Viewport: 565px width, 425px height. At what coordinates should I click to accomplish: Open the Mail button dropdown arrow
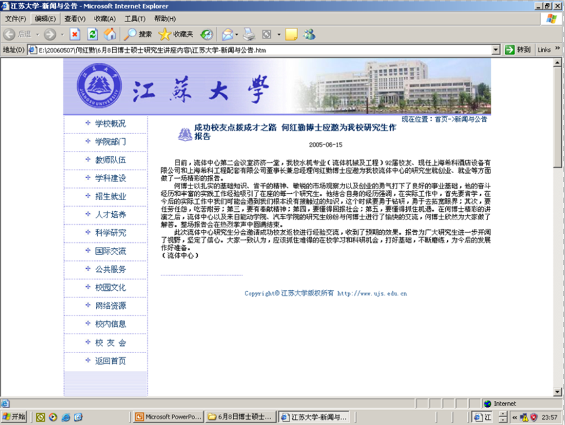click(237, 34)
